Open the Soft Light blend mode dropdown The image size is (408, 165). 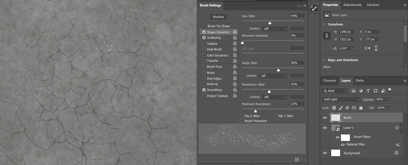(x=341, y=99)
